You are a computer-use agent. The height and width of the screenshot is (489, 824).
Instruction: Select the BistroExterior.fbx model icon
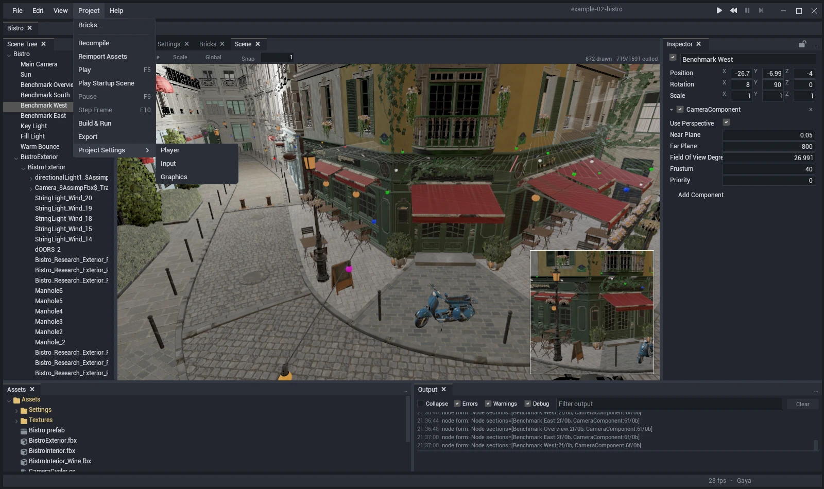(x=24, y=441)
